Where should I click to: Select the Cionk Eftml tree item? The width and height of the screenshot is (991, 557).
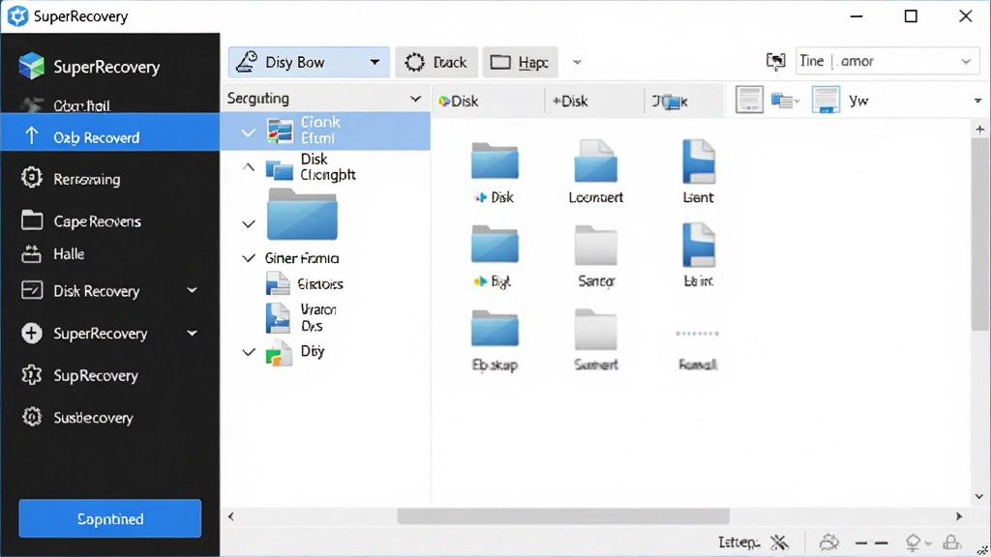[325, 131]
